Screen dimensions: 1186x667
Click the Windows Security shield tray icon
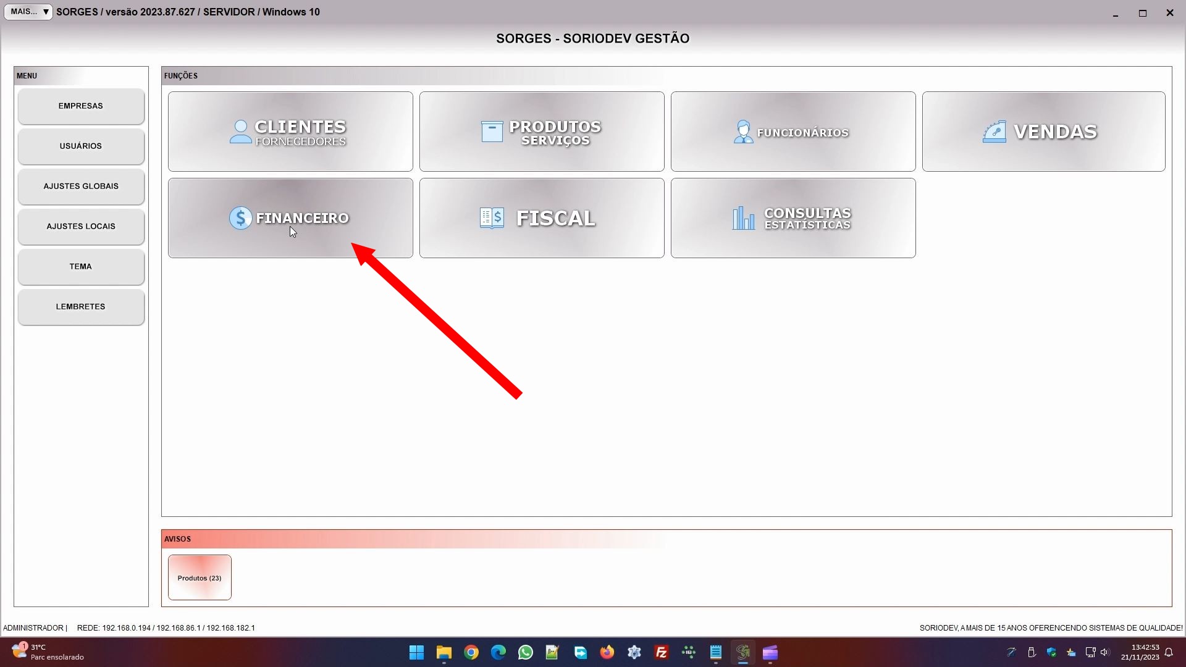(x=1051, y=652)
